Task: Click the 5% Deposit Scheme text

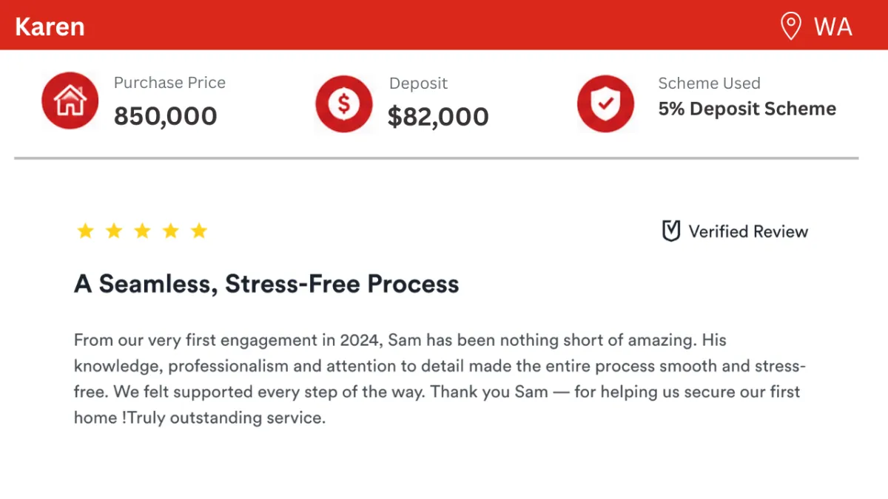Action: 747,109
